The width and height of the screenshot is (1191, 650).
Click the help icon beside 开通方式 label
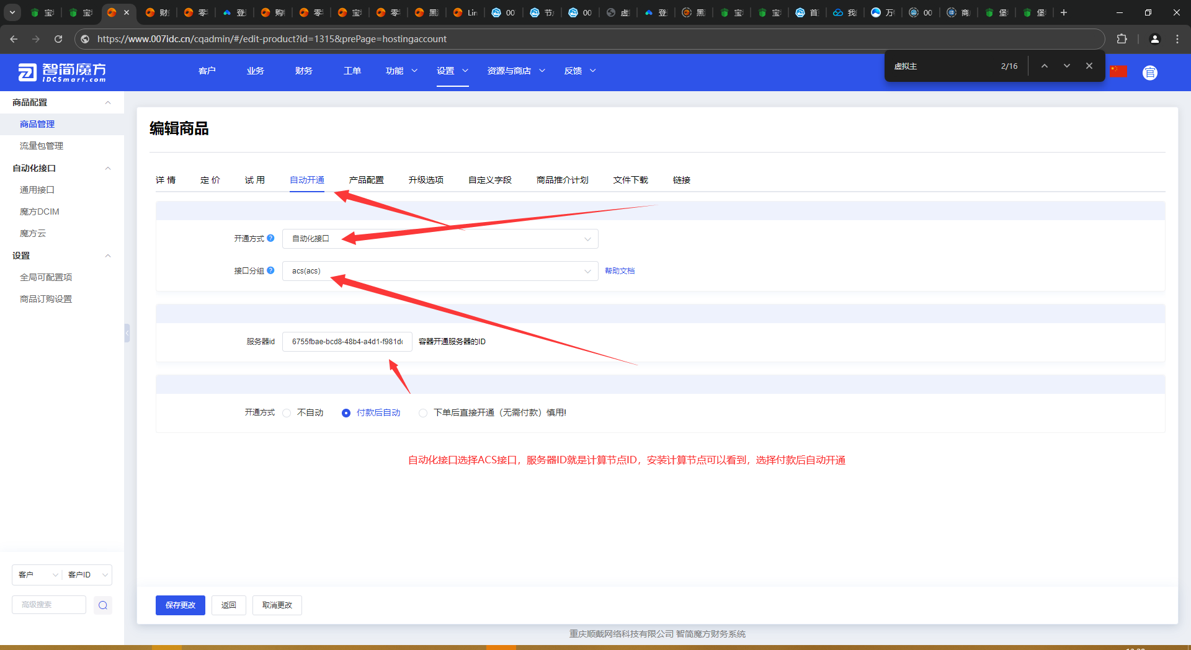click(270, 238)
